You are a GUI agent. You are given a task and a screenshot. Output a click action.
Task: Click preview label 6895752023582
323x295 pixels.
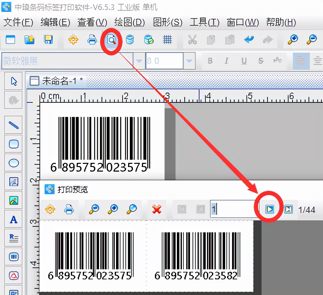[x=197, y=256]
